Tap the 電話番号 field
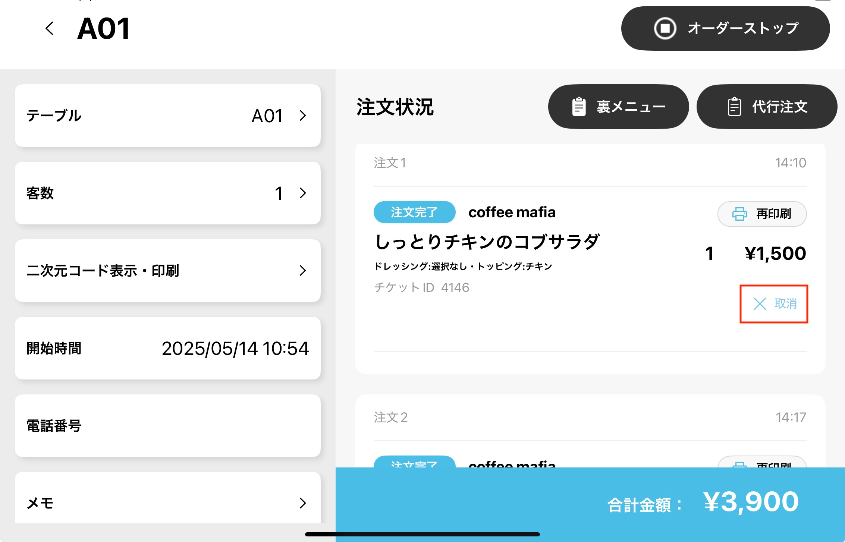 pos(168,426)
